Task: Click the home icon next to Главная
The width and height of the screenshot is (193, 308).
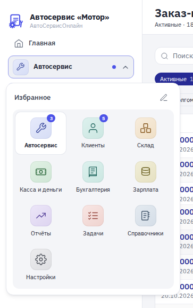Action: click(x=19, y=43)
